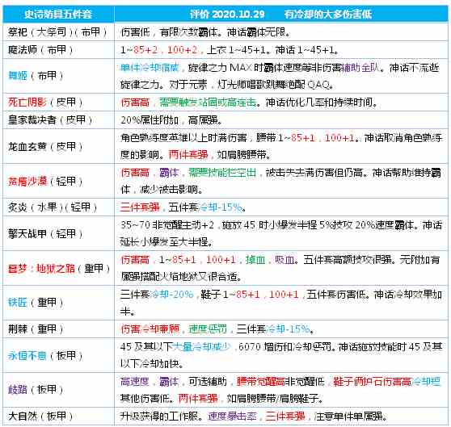Screen dimensions: 451x427
Task: Select the 大自然（板甲） cell
Action: click(58, 416)
